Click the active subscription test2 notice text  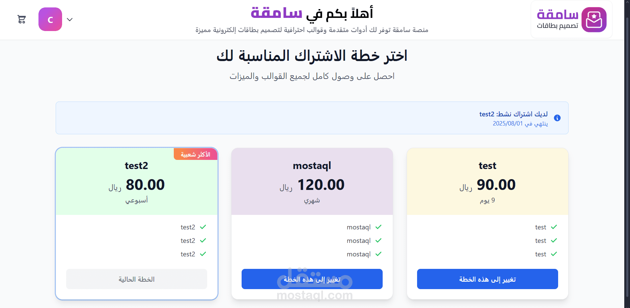513,114
